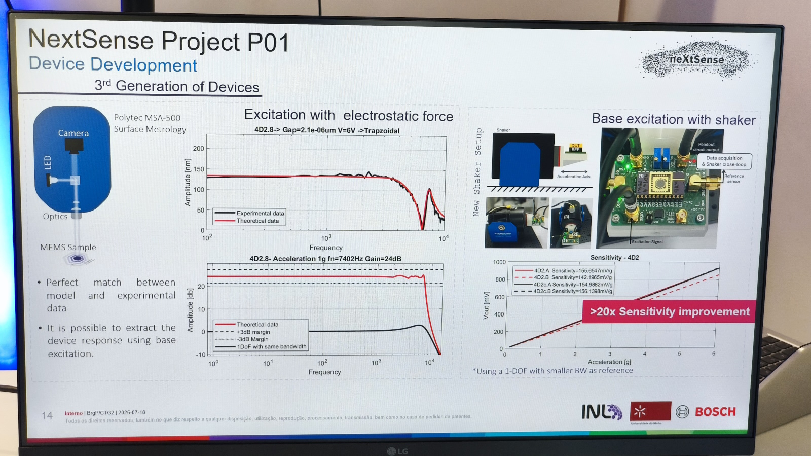811x456 pixels.
Task: Click the INL logo in the footer
Action: click(601, 412)
